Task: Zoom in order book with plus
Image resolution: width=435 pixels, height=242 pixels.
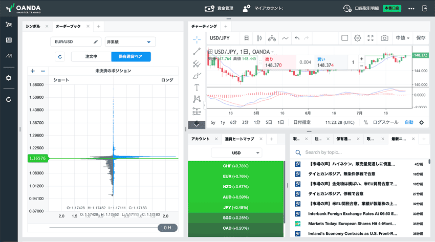Action: click(33, 71)
